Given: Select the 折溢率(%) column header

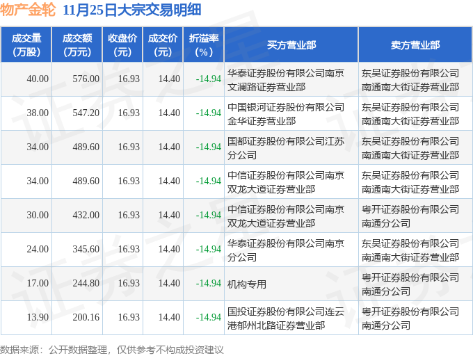Looking at the screenshot, I should point(204,45).
